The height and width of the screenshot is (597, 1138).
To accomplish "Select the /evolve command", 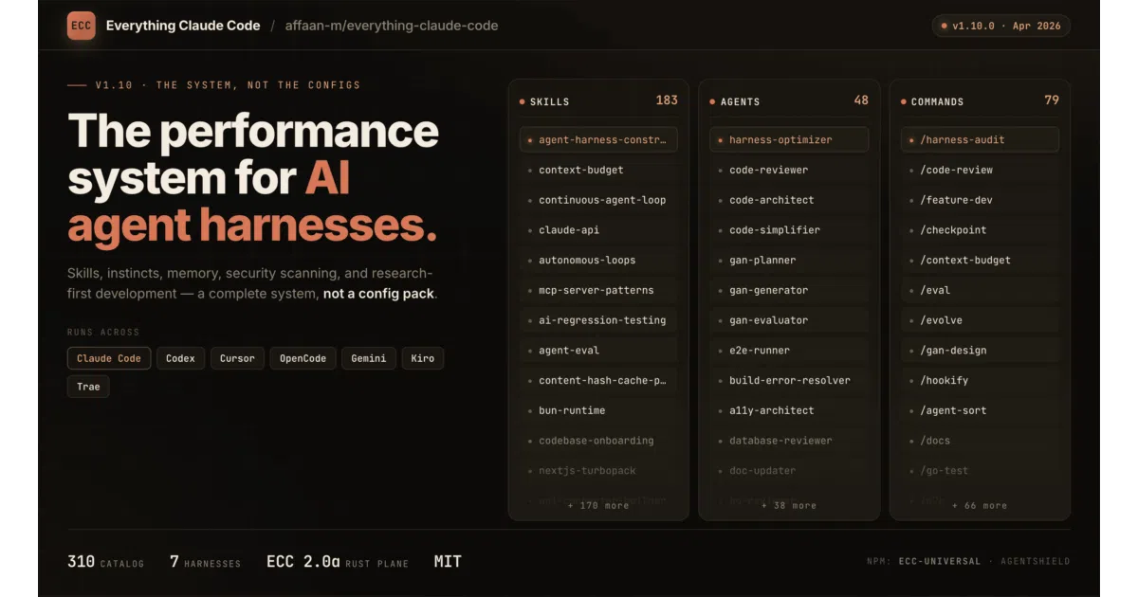I will click(x=980, y=320).
